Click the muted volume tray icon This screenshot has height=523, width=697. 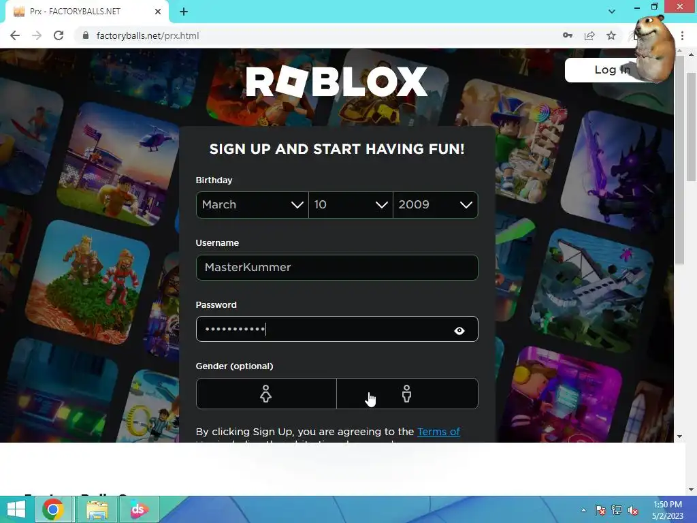point(633,510)
